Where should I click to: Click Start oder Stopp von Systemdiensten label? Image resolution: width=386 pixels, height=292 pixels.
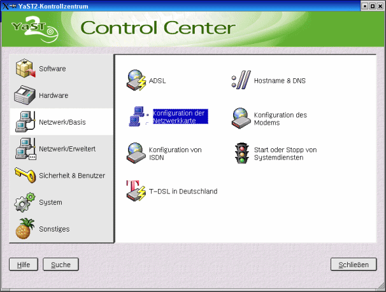click(x=285, y=153)
